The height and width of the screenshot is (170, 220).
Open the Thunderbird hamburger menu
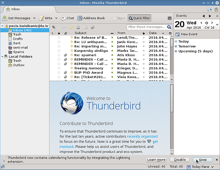click(170, 18)
